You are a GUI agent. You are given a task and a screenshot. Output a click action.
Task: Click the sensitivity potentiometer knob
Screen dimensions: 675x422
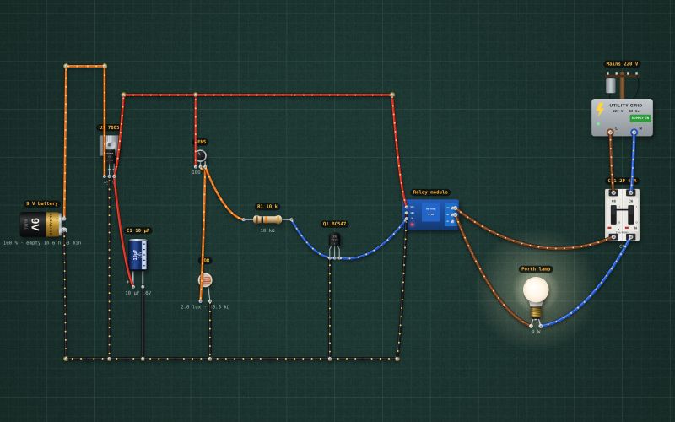point(201,155)
